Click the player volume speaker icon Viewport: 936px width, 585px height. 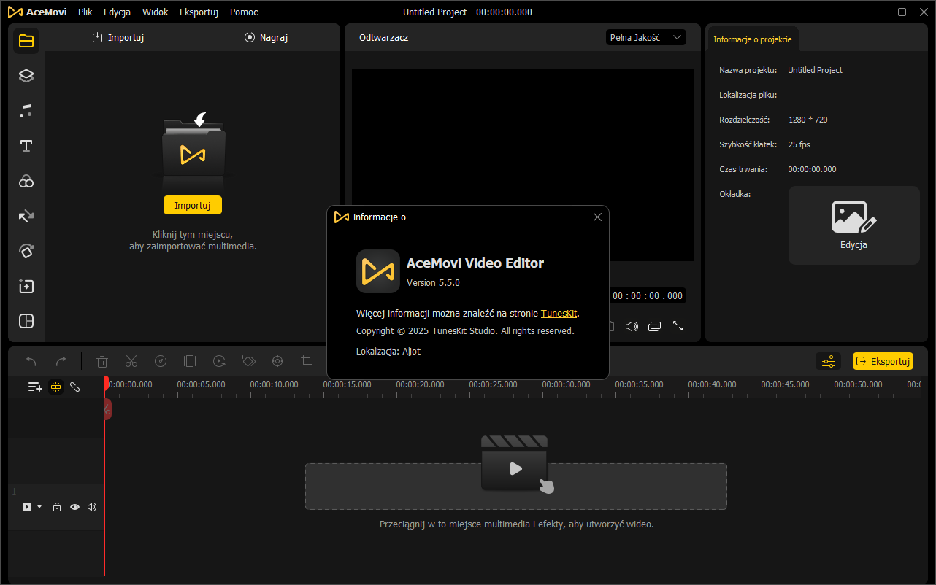click(x=632, y=326)
